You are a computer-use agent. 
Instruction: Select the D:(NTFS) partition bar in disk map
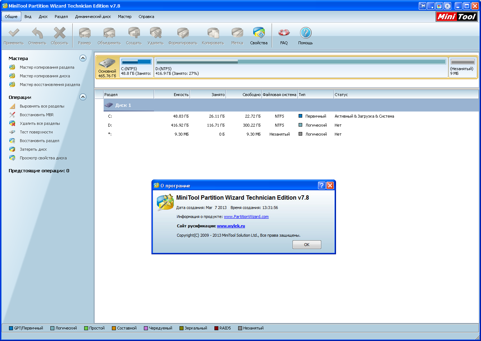pyautogui.click(x=301, y=67)
